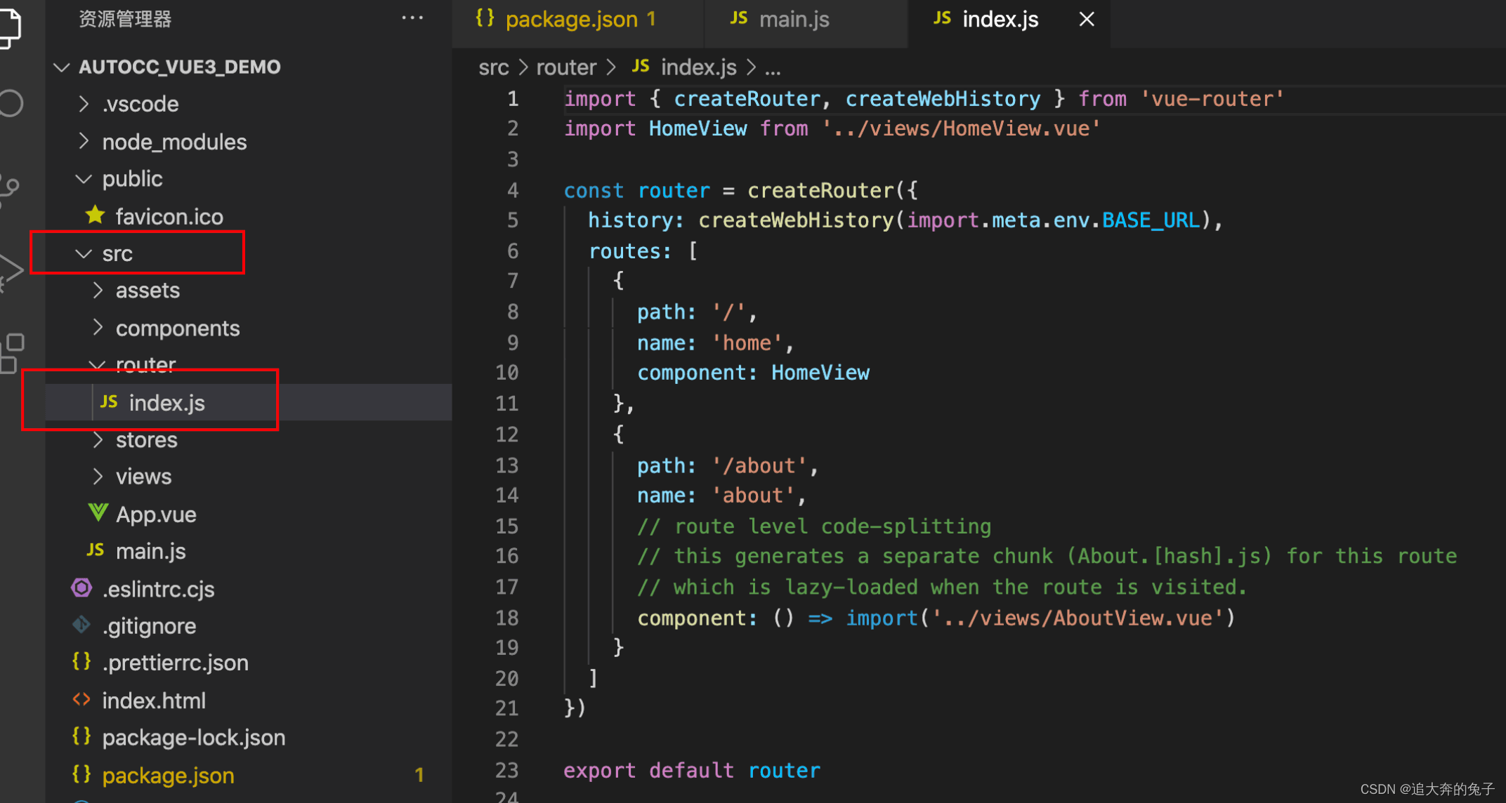Open package.json in the file tree

point(168,776)
